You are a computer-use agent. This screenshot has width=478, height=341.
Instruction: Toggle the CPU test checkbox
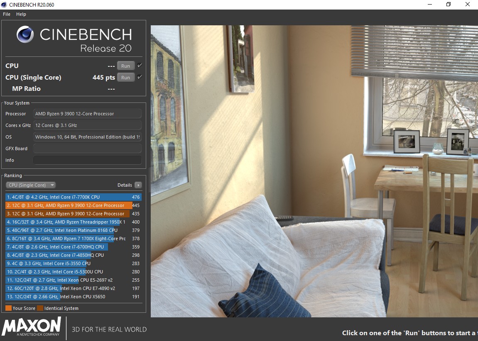(x=140, y=66)
